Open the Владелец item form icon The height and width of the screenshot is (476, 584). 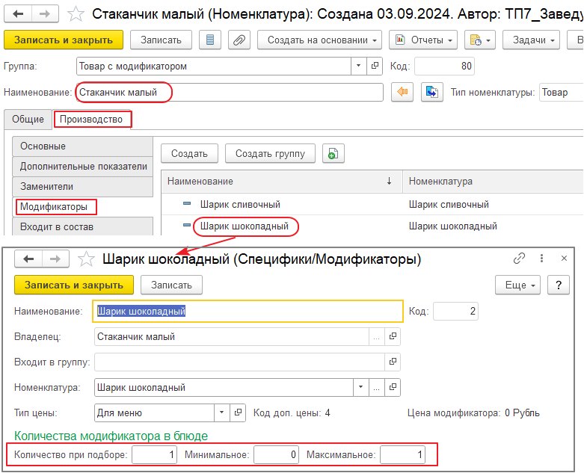coord(393,336)
